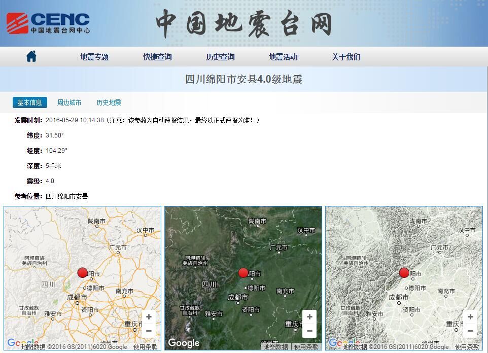Click 广元市 label on satellite map
Viewport: 488px width, 353px height.
pyautogui.click(x=278, y=248)
